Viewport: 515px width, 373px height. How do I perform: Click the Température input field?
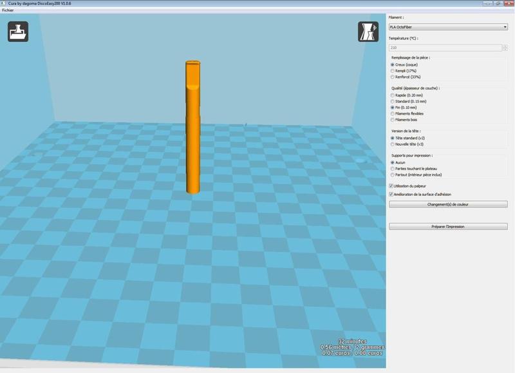pyautogui.click(x=445, y=48)
